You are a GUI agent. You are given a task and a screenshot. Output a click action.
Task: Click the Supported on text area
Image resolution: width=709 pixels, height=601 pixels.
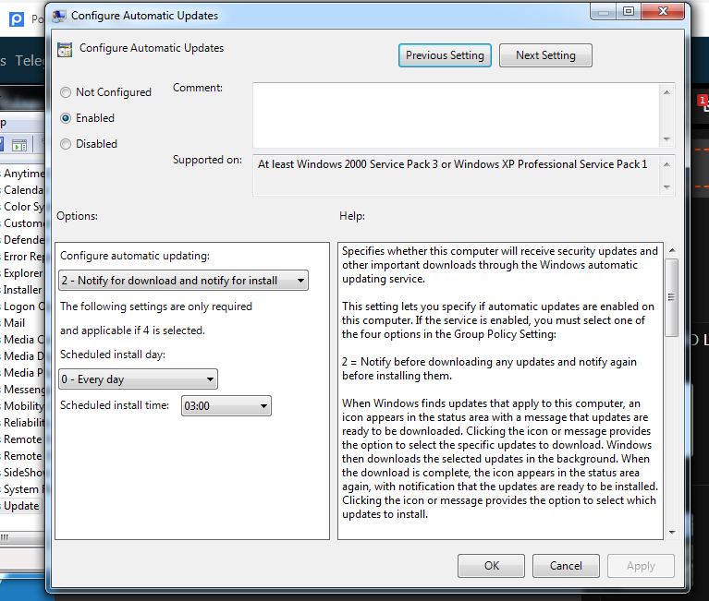[456, 175]
